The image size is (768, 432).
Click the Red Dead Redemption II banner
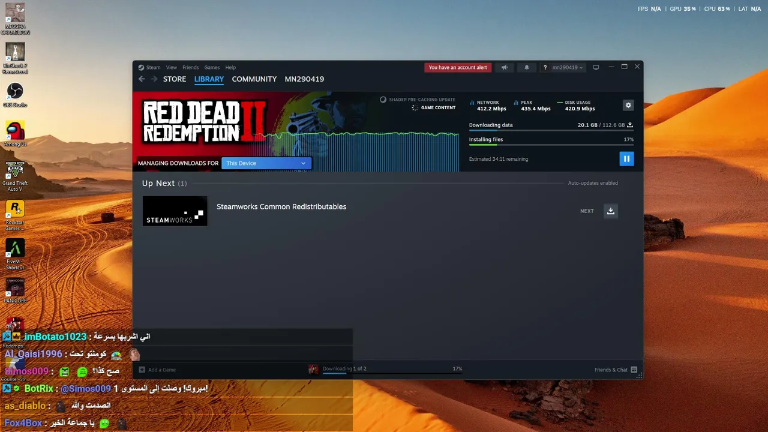click(204, 122)
